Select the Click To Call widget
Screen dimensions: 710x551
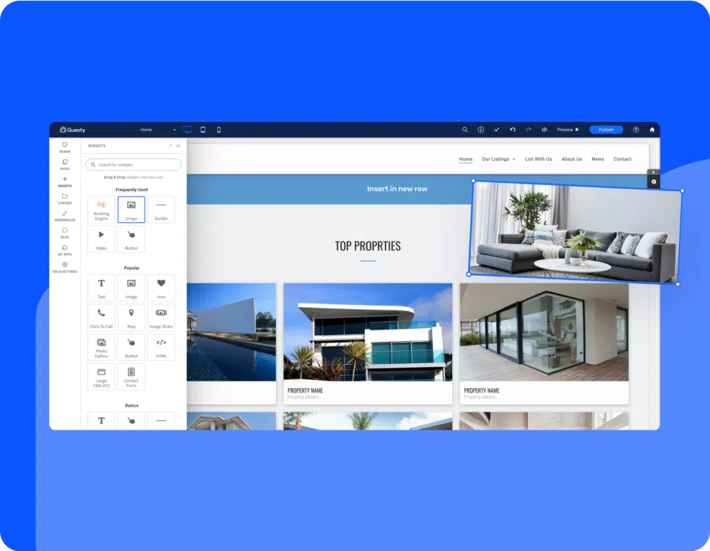point(101,318)
